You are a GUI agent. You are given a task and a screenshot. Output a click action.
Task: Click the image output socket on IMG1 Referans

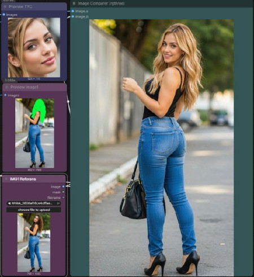(63, 187)
